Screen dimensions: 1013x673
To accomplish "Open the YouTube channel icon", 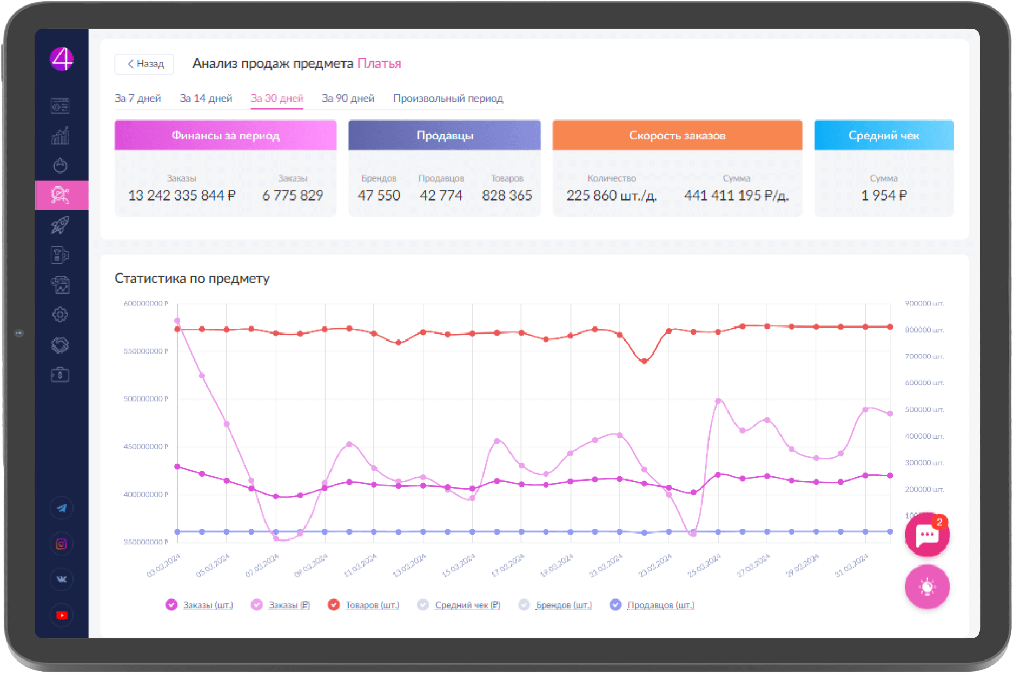I will click(62, 615).
